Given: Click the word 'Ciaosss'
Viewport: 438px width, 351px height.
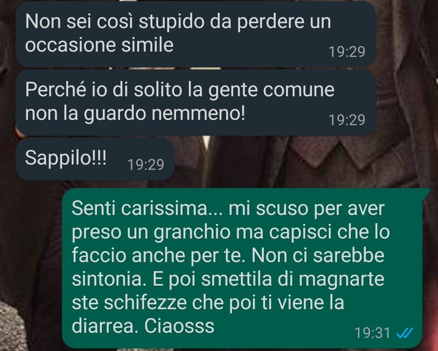Looking at the screenshot, I should 179,326.
